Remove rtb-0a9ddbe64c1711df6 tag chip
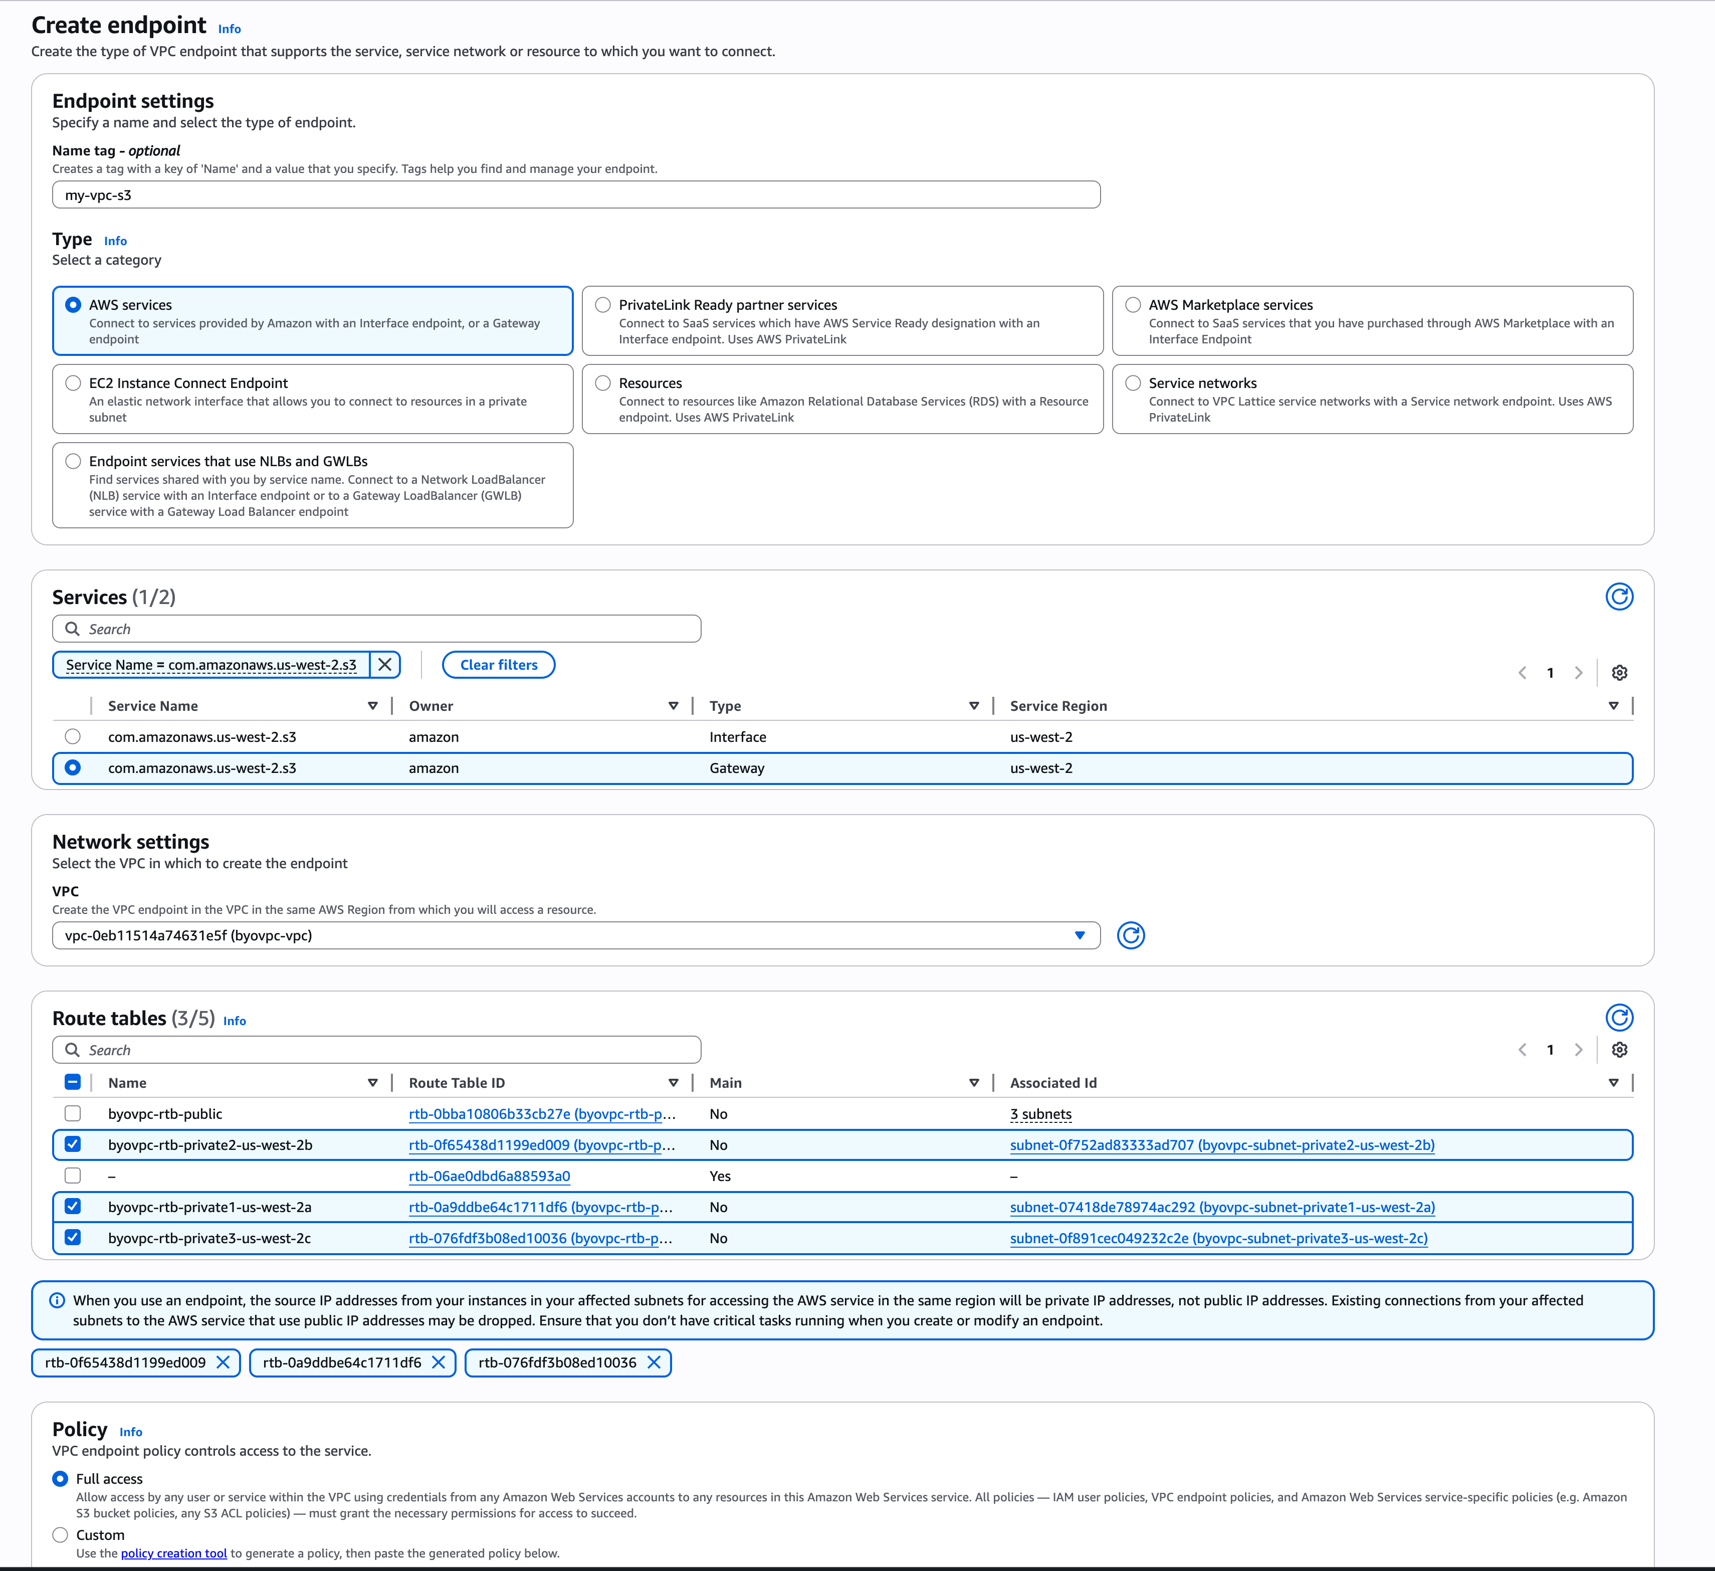 click(438, 1362)
